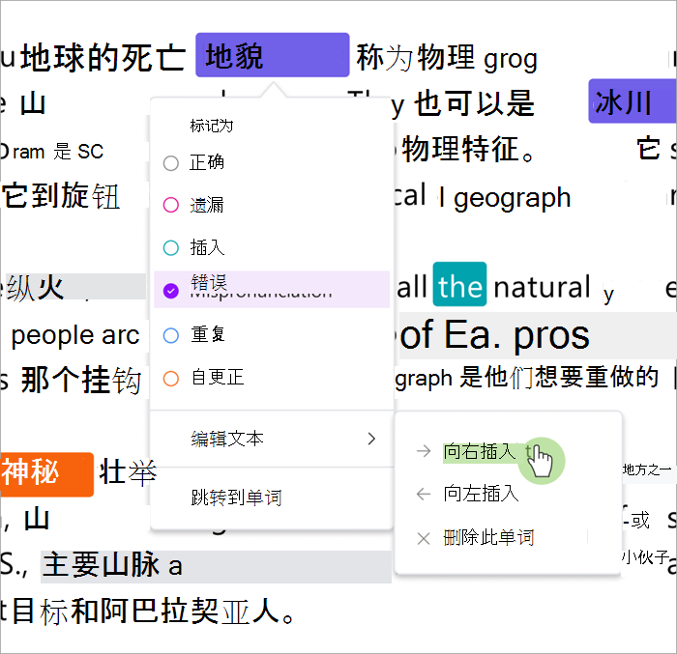Click the text 主要山脉
The image size is (677, 654).
[x=102, y=565]
